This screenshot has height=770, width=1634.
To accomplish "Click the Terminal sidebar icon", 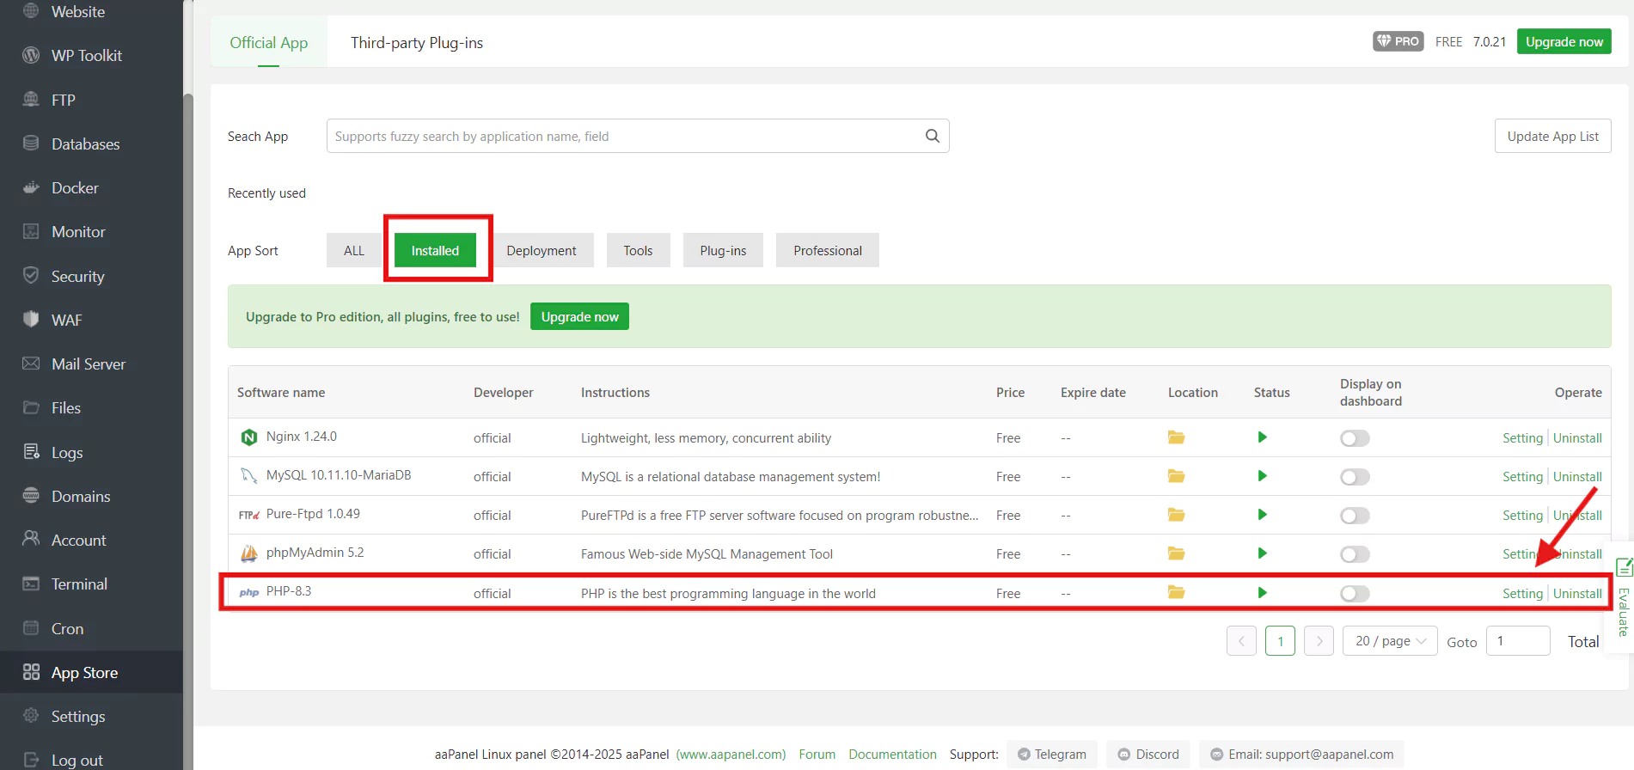I will (x=31, y=584).
